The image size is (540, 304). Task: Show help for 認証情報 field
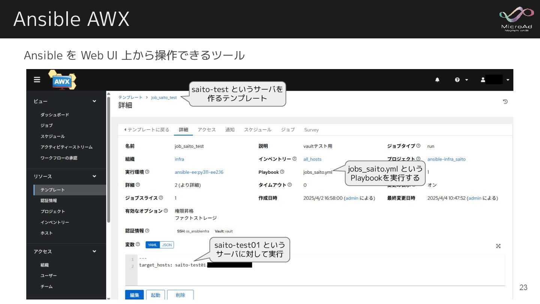147,231
